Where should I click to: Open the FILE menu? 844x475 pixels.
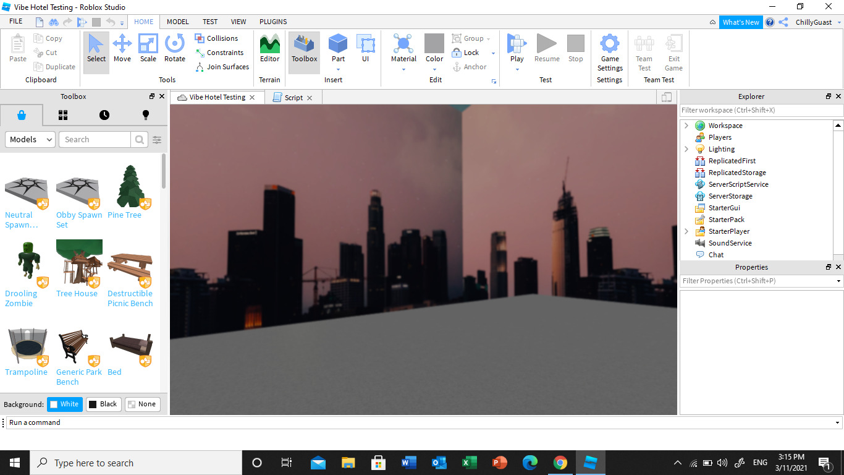coord(16,22)
